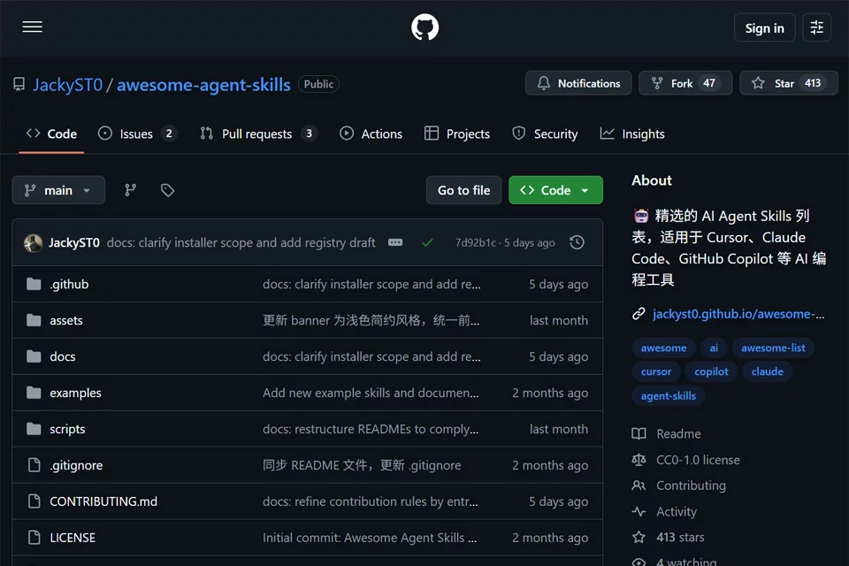Select the agent-skills topic tag
This screenshot has height=566, width=849.
(669, 396)
